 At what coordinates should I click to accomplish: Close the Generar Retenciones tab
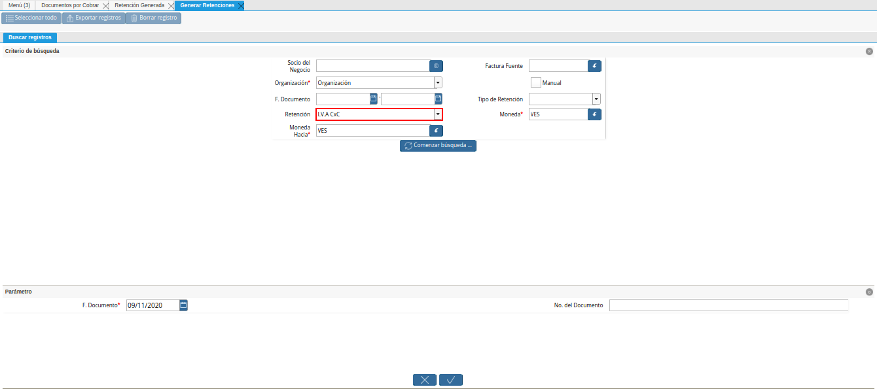241,5
